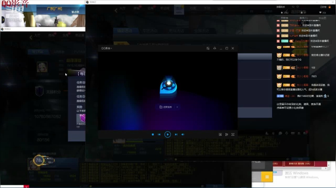Open the video toolbox icon in player bar

[220, 134]
